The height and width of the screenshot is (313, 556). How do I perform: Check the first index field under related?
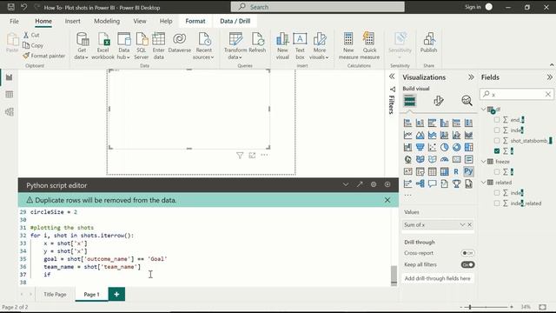click(x=497, y=193)
